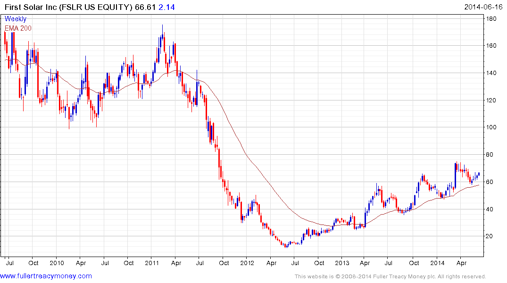
Task: Select the 160 y-axis price label
Action: pyautogui.click(x=491, y=46)
